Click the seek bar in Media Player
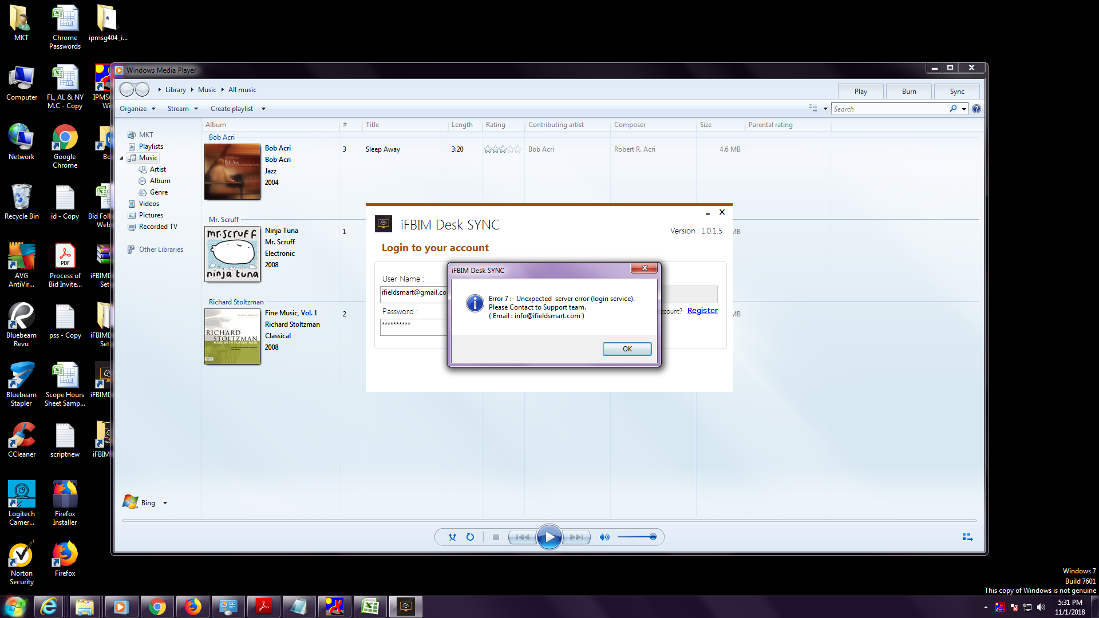This screenshot has height=618, width=1099. coord(549,521)
